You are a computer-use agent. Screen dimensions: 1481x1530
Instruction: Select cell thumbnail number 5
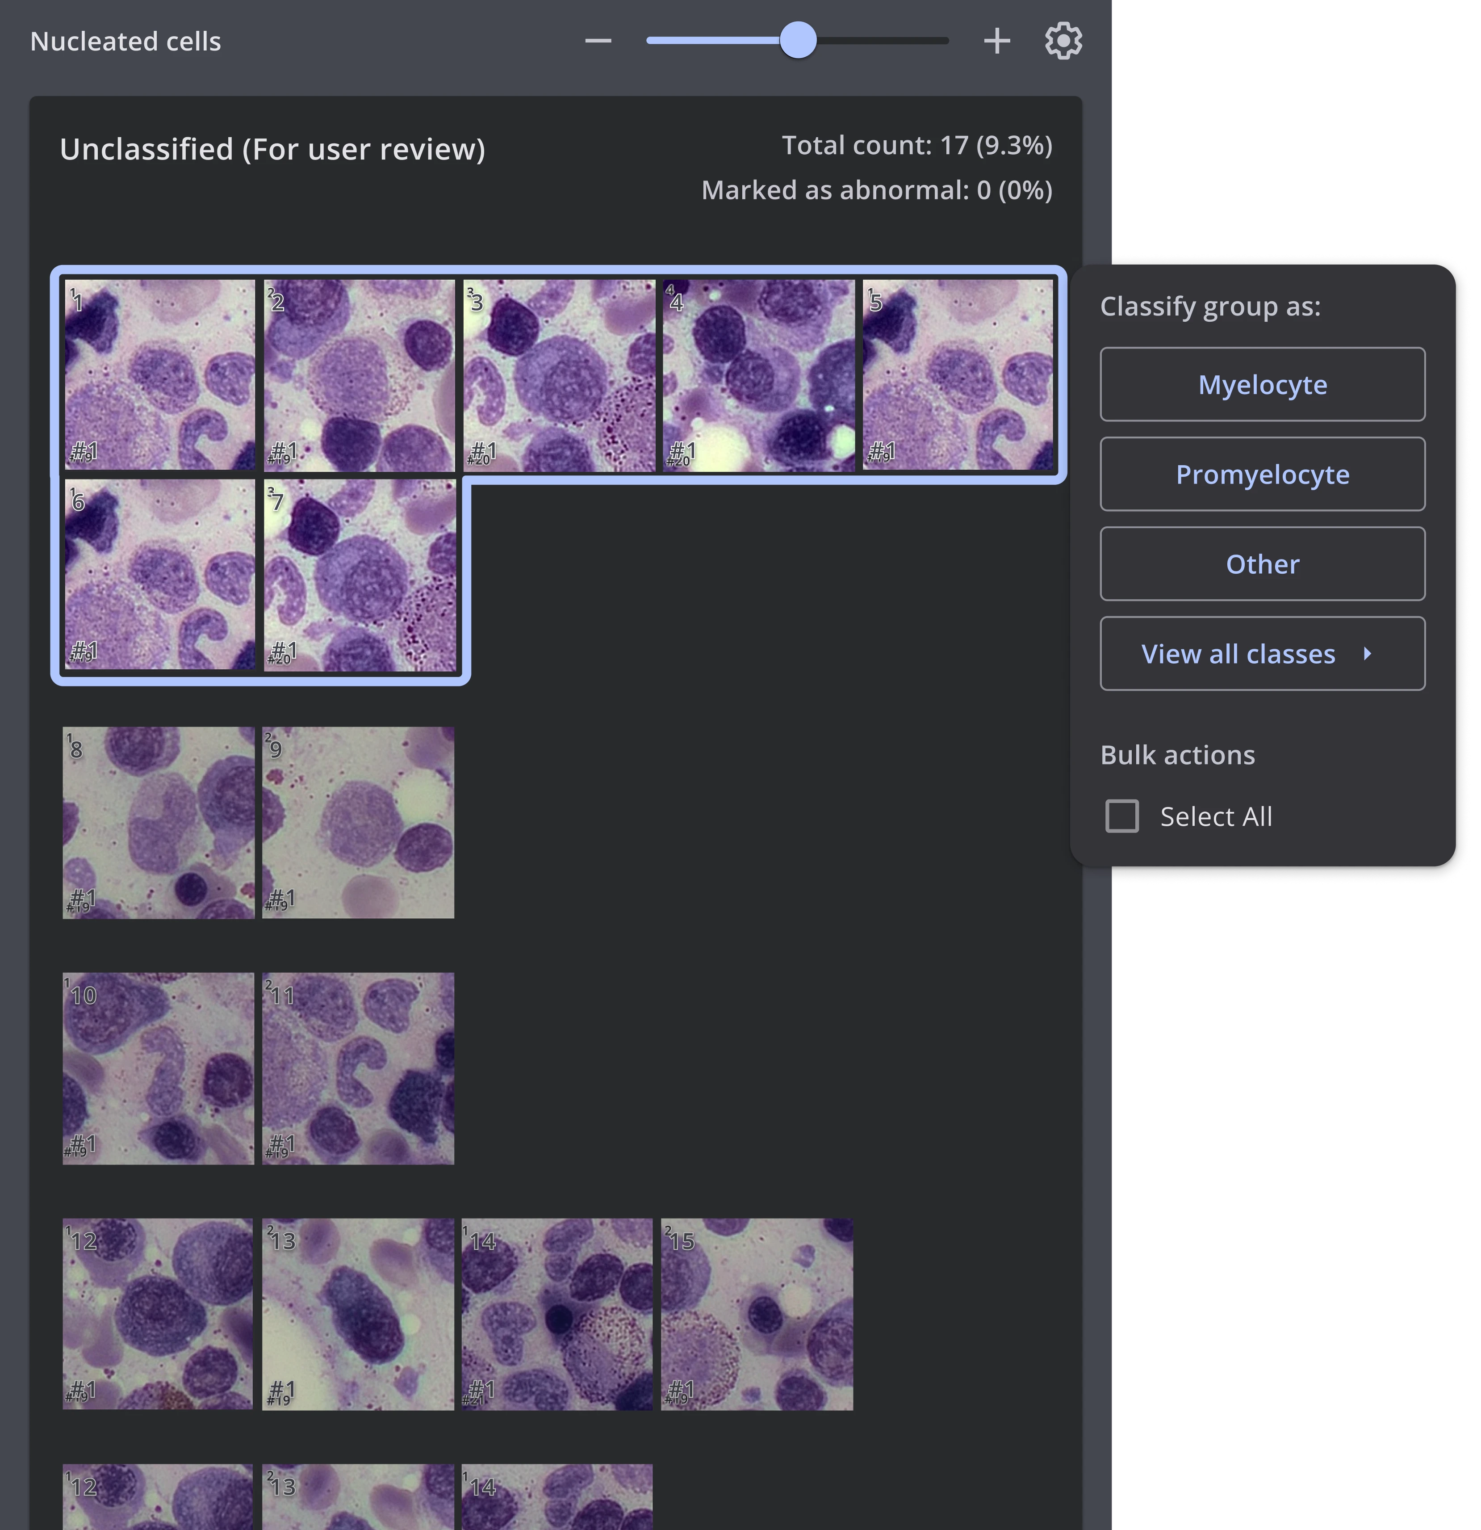pyautogui.click(x=958, y=375)
